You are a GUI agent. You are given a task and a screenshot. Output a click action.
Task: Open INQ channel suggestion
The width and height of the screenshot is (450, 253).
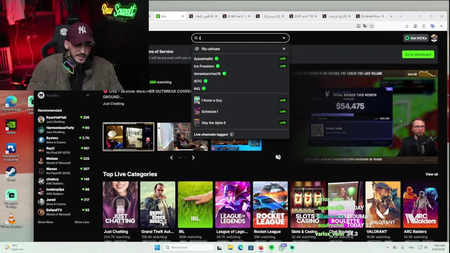[240, 89]
